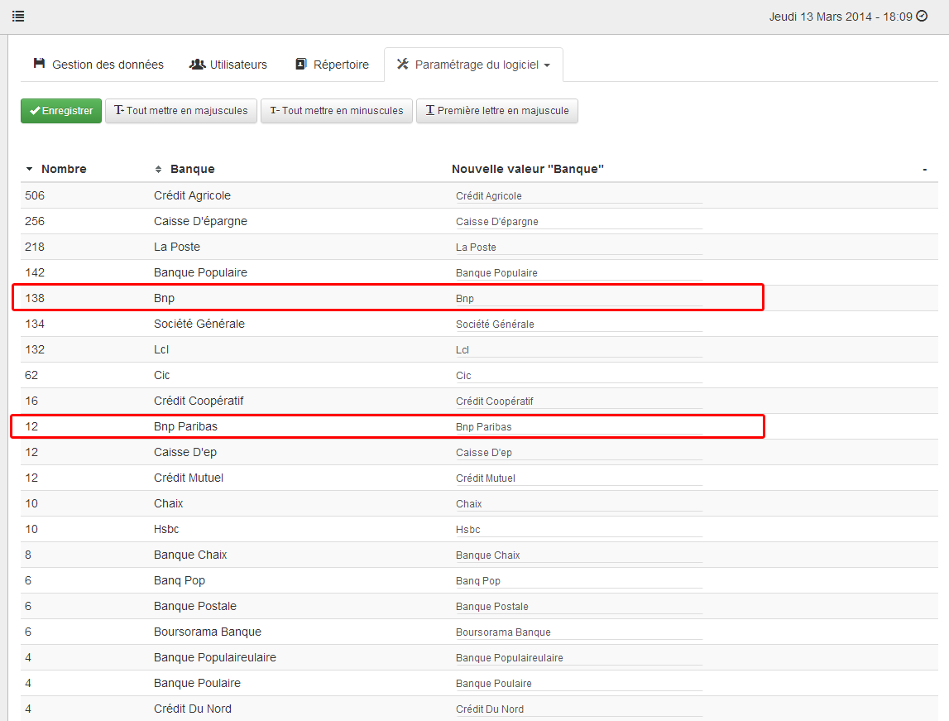Sort by Banque using the sort arrows

pos(158,170)
